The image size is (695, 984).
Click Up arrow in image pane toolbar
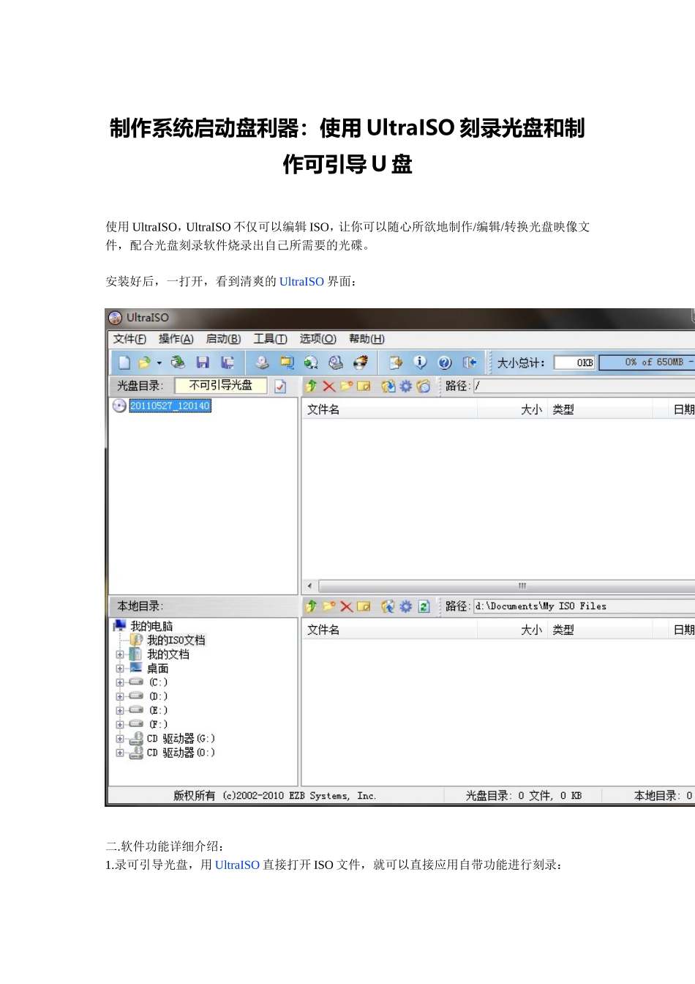click(x=311, y=386)
